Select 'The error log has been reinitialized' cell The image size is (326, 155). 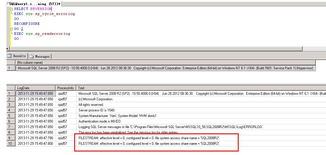[201, 132]
